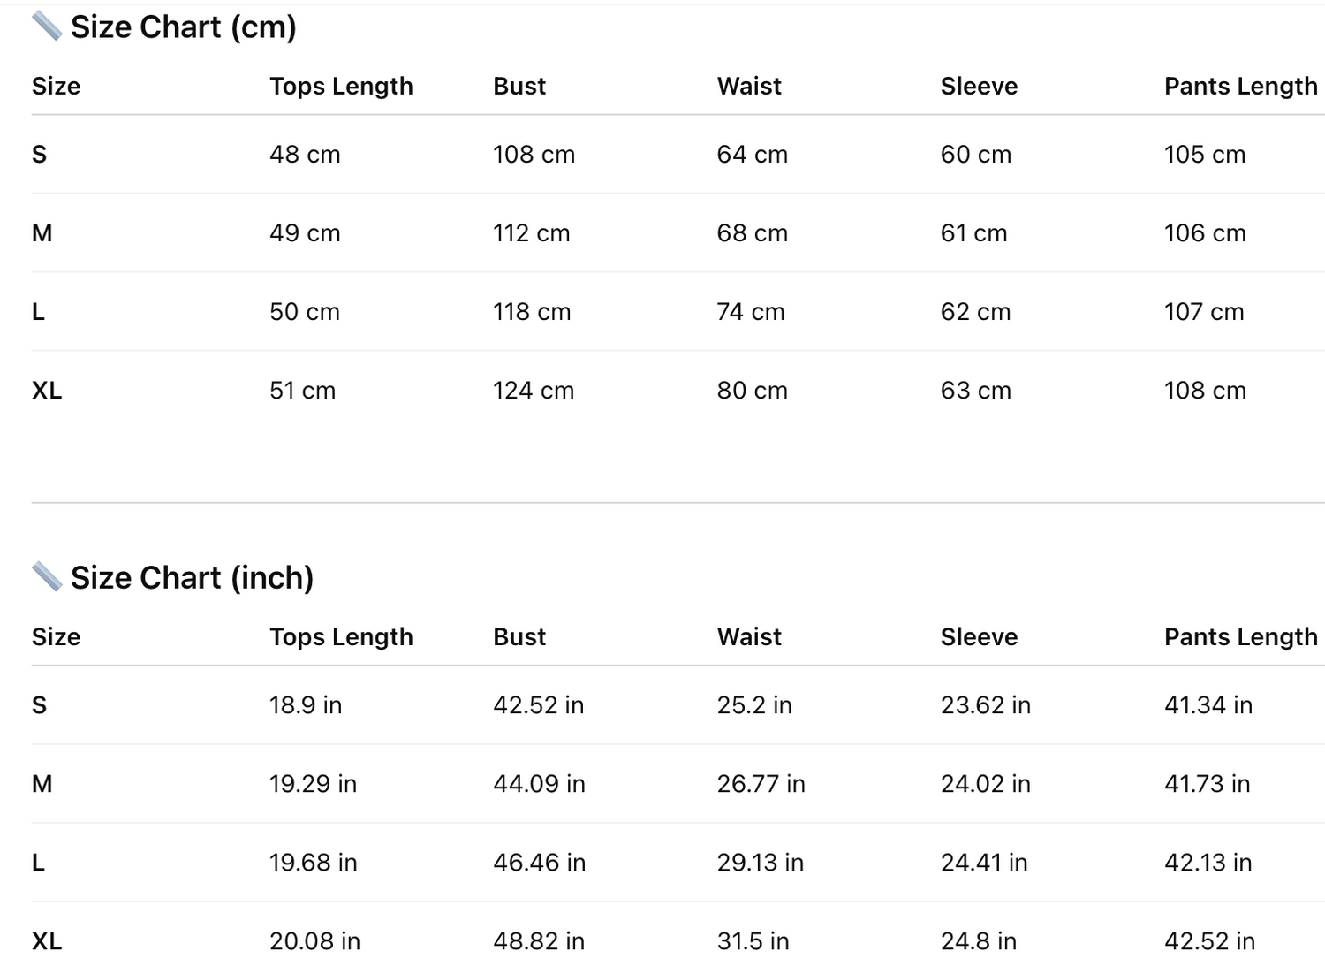The width and height of the screenshot is (1325, 974).
Task: Select the 68 cm waist value for M
Action: pos(752,233)
